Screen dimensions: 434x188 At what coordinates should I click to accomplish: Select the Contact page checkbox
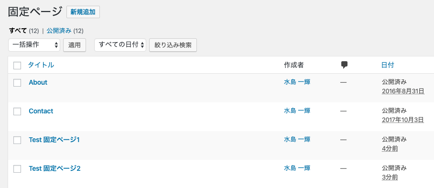[17, 111]
